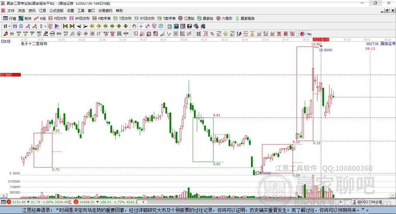Select the n² time cycle tool

66,34
